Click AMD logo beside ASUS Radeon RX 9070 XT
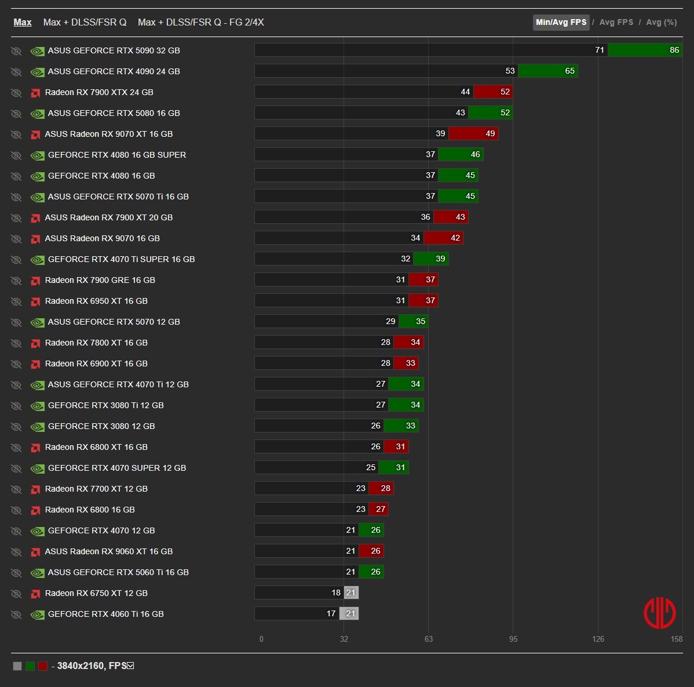694x687 pixels. [35, 135]
